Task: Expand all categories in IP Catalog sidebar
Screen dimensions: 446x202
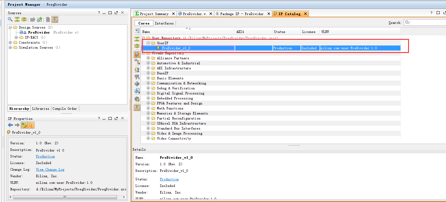Action: click(x=137, y=46)
